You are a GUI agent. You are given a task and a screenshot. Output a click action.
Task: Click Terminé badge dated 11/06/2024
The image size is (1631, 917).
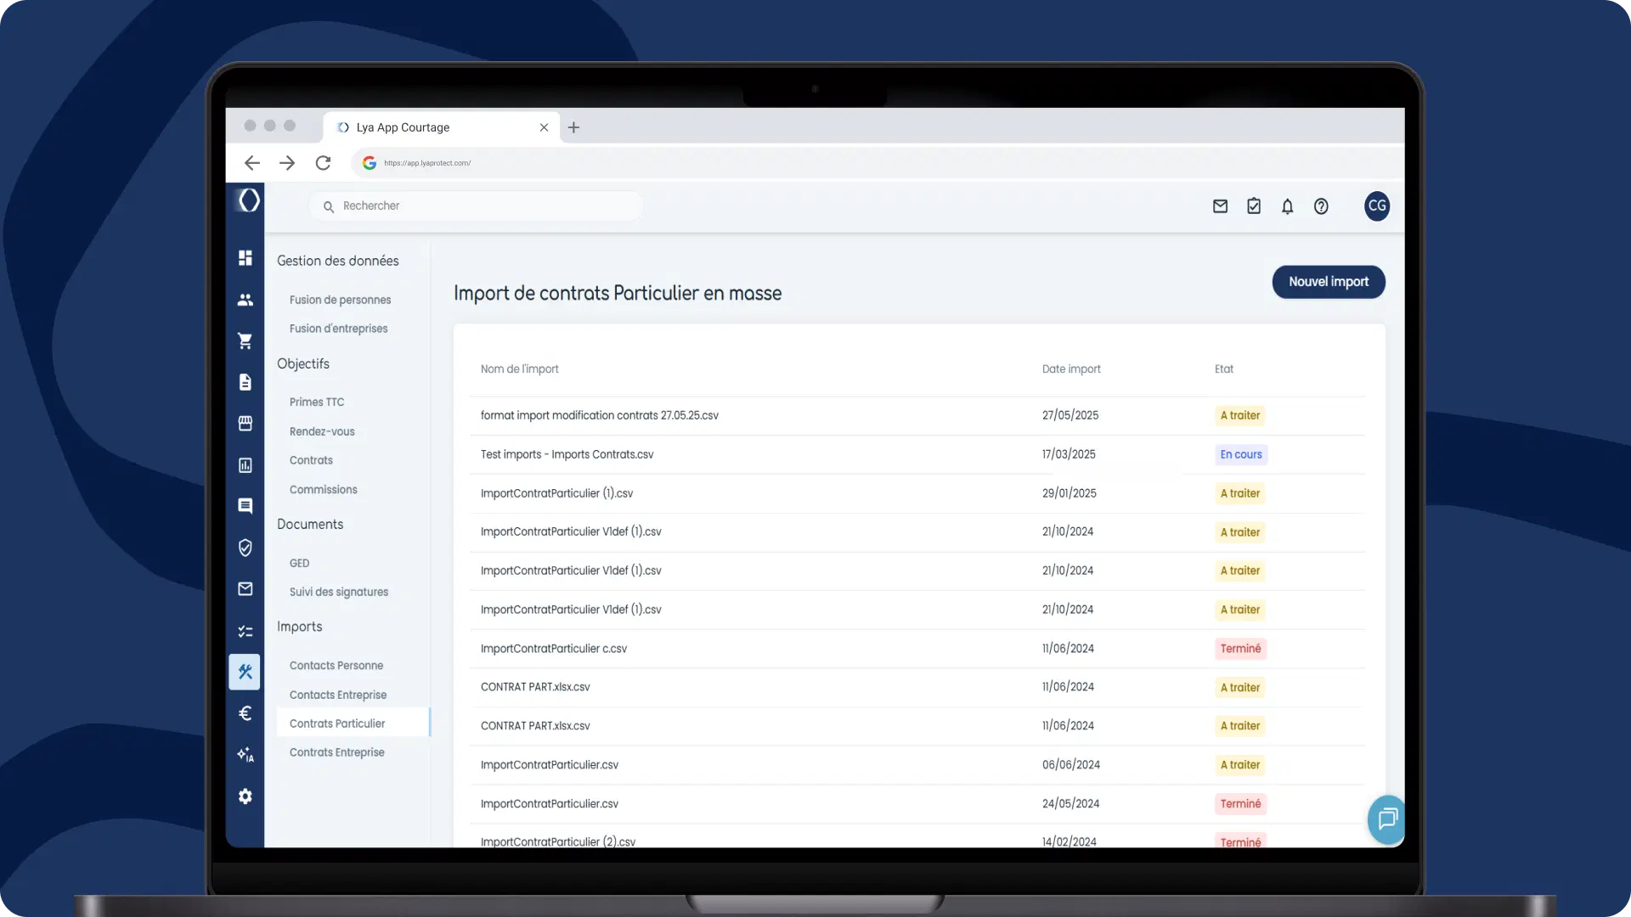coord(1240,649)
